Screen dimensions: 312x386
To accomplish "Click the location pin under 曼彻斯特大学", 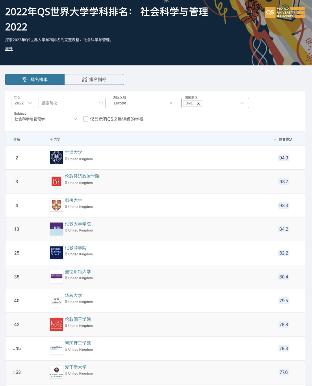I will (66, 278).
